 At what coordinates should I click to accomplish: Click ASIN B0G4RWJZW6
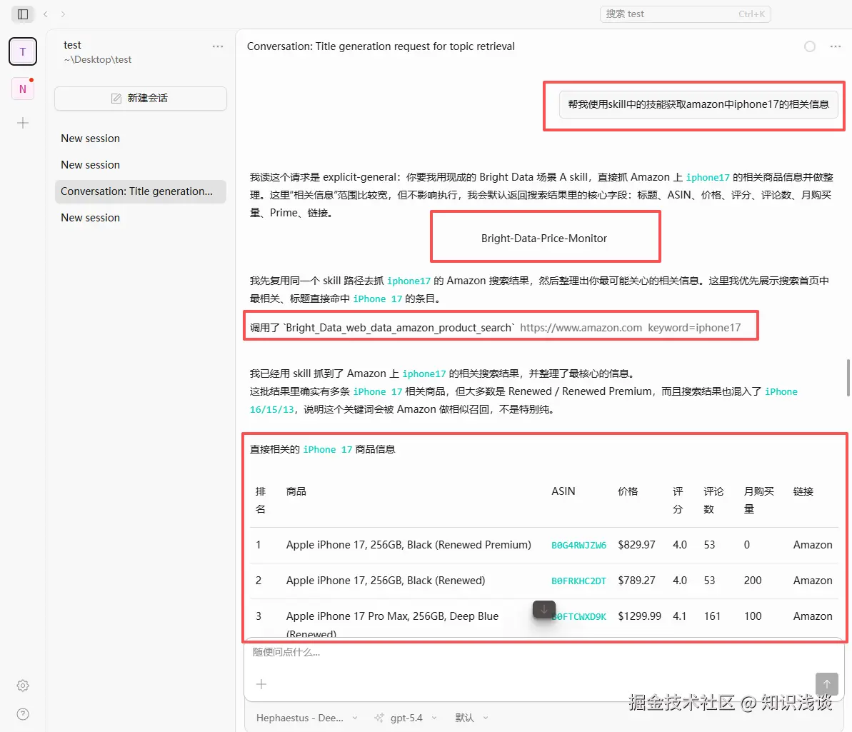578,545
